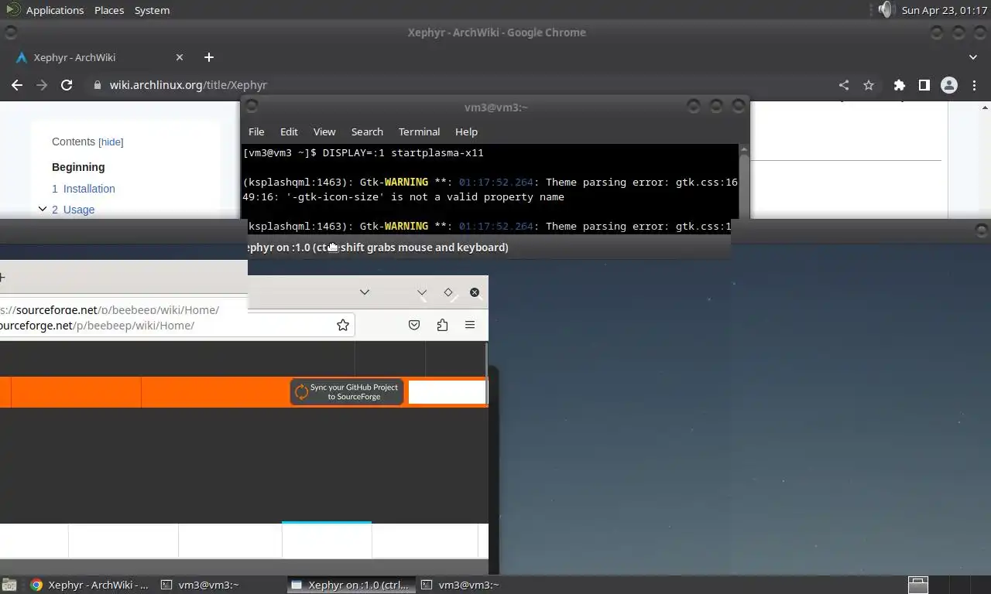Reload the ArchWiki page in Chrome

[x=67, y=85]
